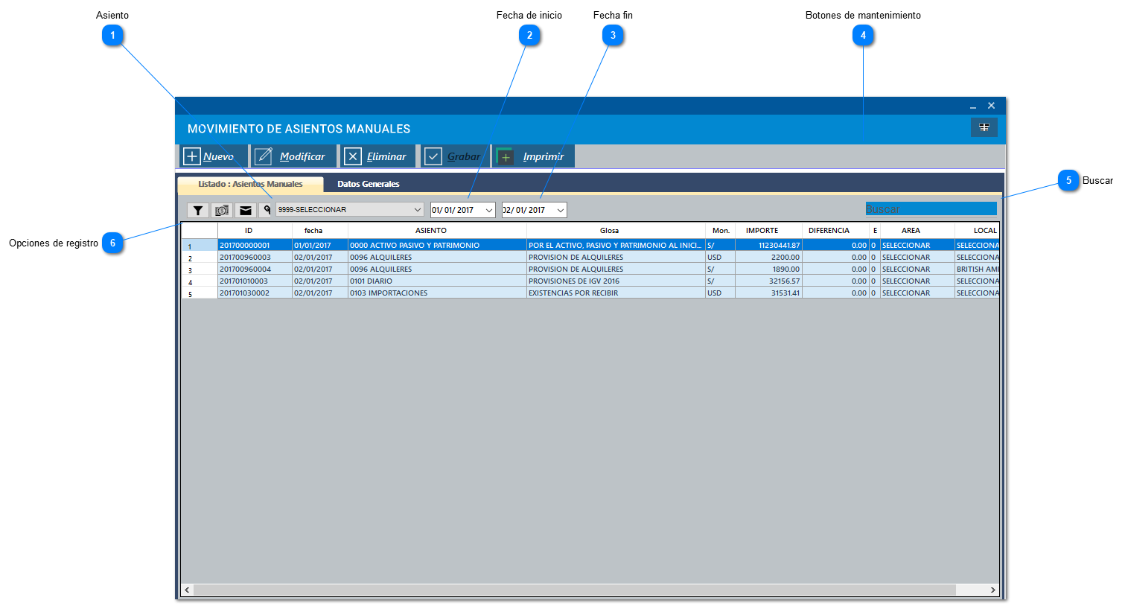Click row header number 3
Viewport: 1125px width, 606px height.
tap(200, 269)
